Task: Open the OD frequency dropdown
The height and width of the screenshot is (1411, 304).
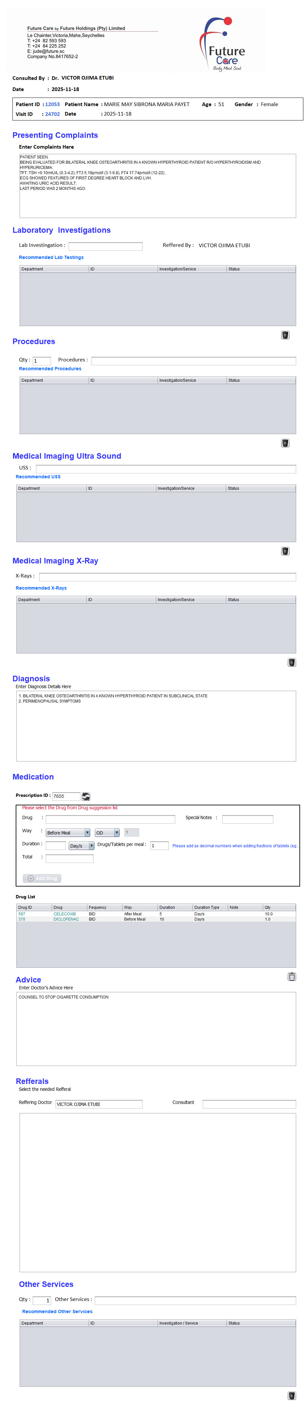Action: coord(107,833)
